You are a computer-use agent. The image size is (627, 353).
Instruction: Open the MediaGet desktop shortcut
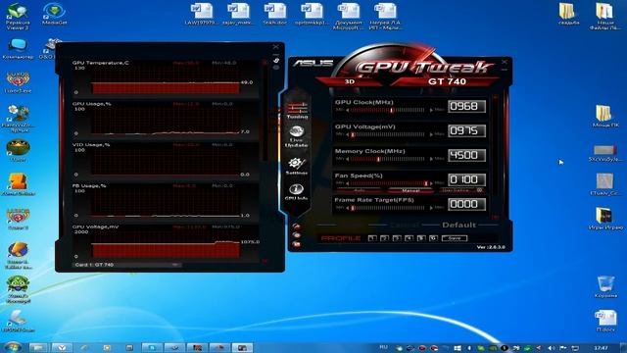pos(55,14)
